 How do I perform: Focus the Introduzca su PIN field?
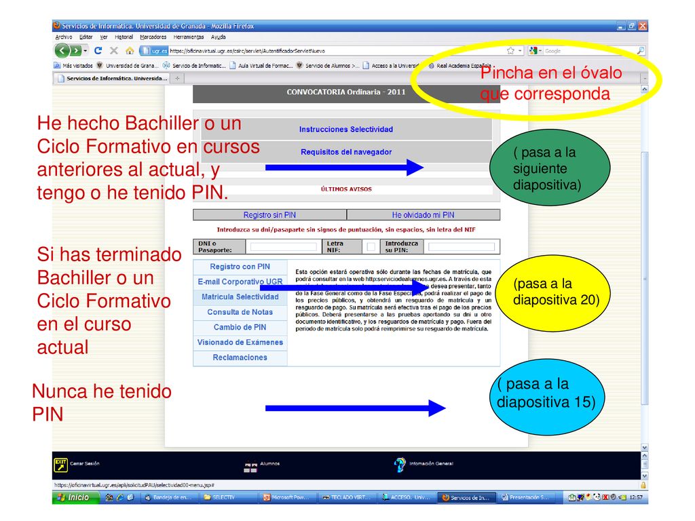[x=462, y=247]
